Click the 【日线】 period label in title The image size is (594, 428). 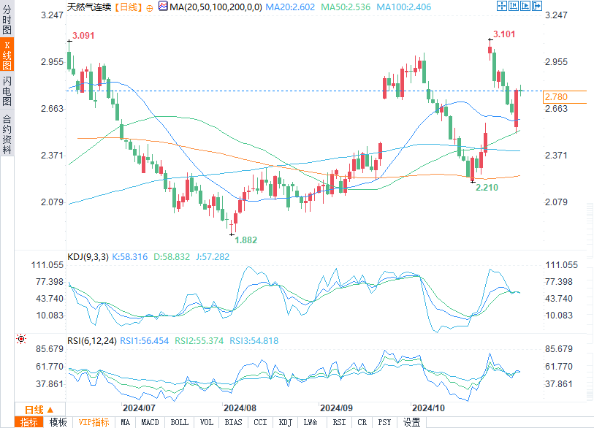click(129, 7)
